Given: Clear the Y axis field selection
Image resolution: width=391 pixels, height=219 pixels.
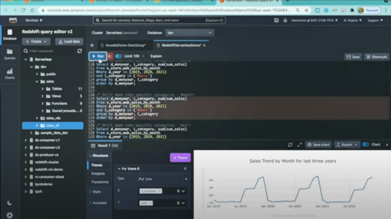Looking at the screenshot, I should click(x=178, y=203).
